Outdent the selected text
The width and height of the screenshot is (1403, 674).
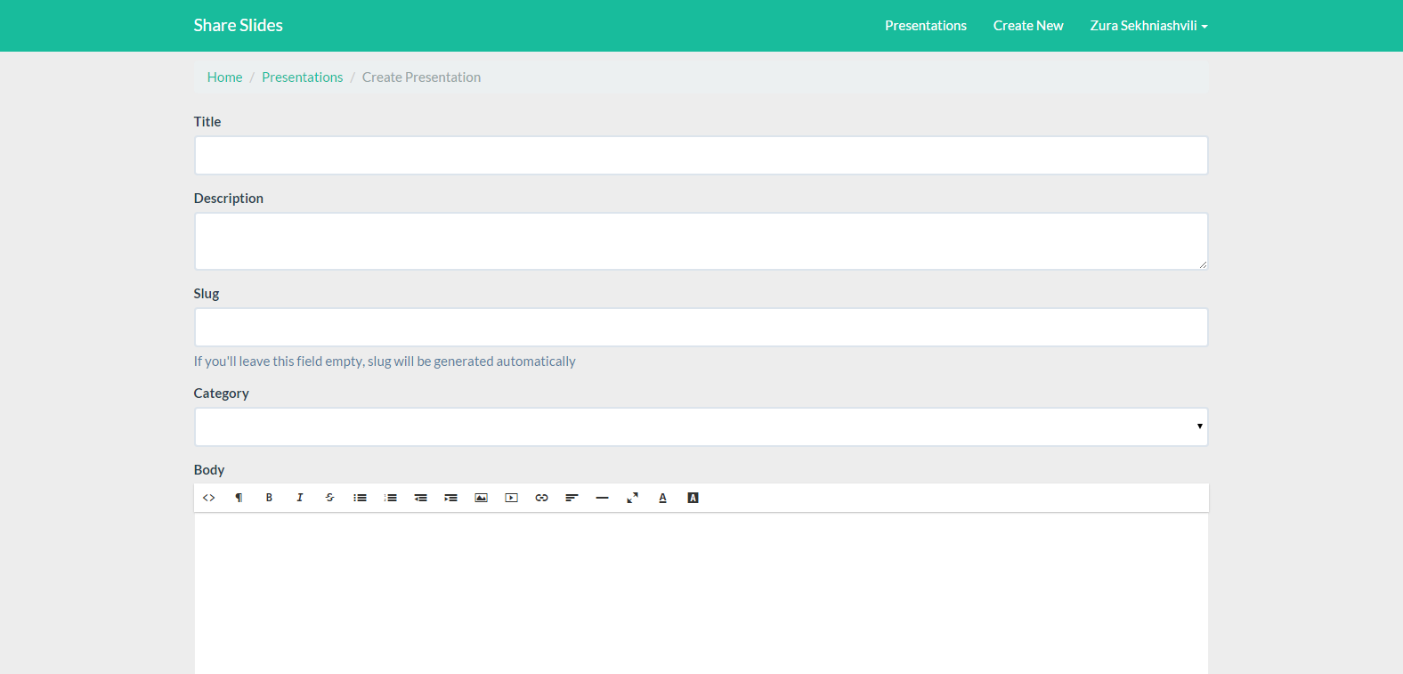[420, 498]
